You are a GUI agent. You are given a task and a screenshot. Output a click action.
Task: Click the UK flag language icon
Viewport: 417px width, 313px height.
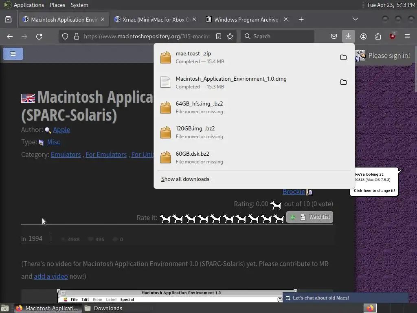tap(28, 98)
